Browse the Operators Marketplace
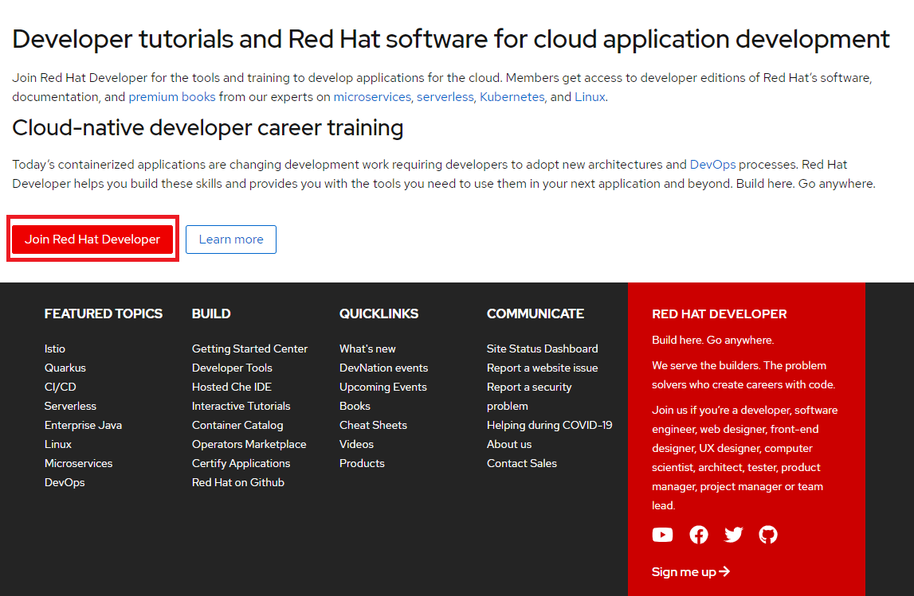 click(x=249, y=443)
